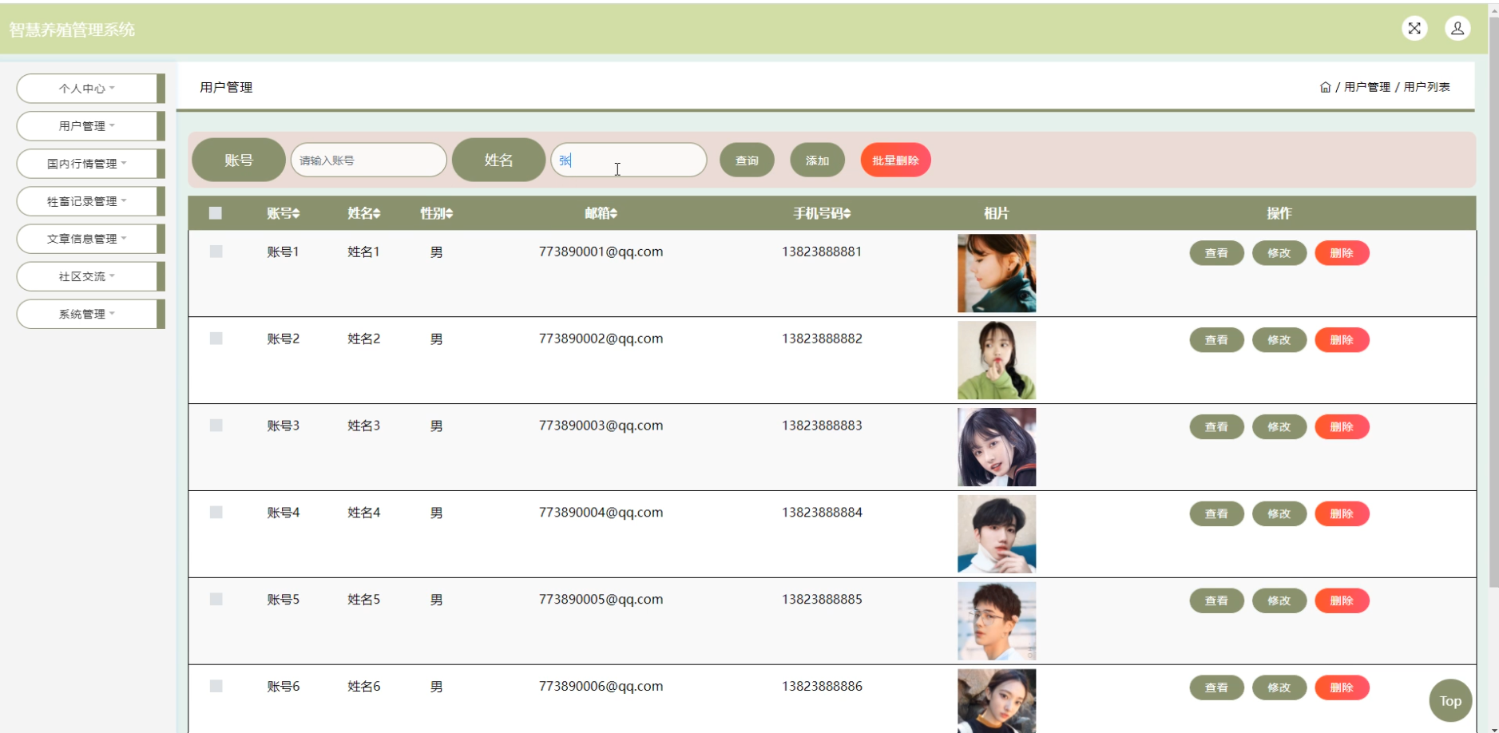Open the photo thumbnail for 账号1
The image size is (1499, 733).
997,273
